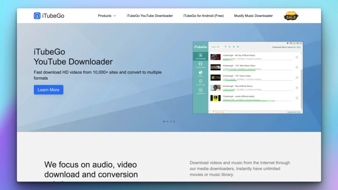338x190 pixels.
Task: Open iTubeGo for Android (Free) link
Action: (x=203, y=16)
